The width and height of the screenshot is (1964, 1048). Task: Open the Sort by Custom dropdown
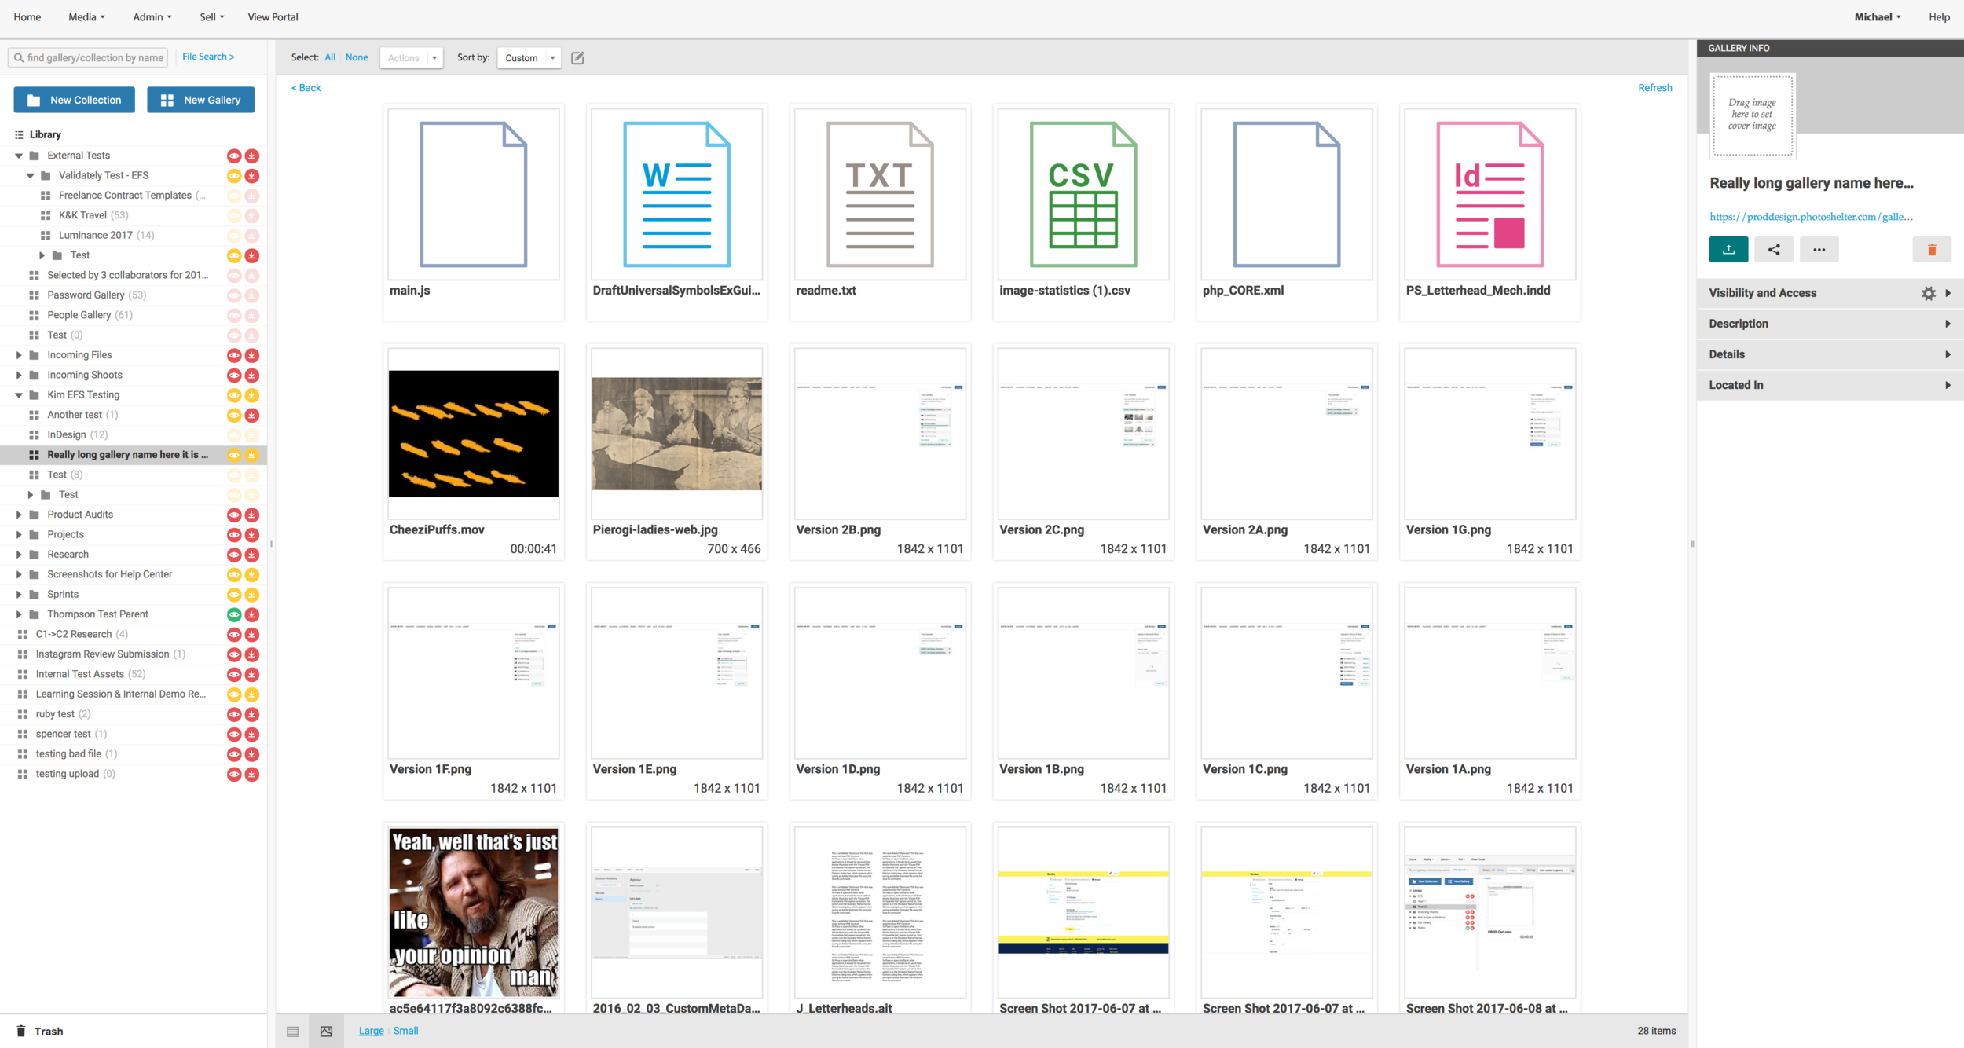529,58
